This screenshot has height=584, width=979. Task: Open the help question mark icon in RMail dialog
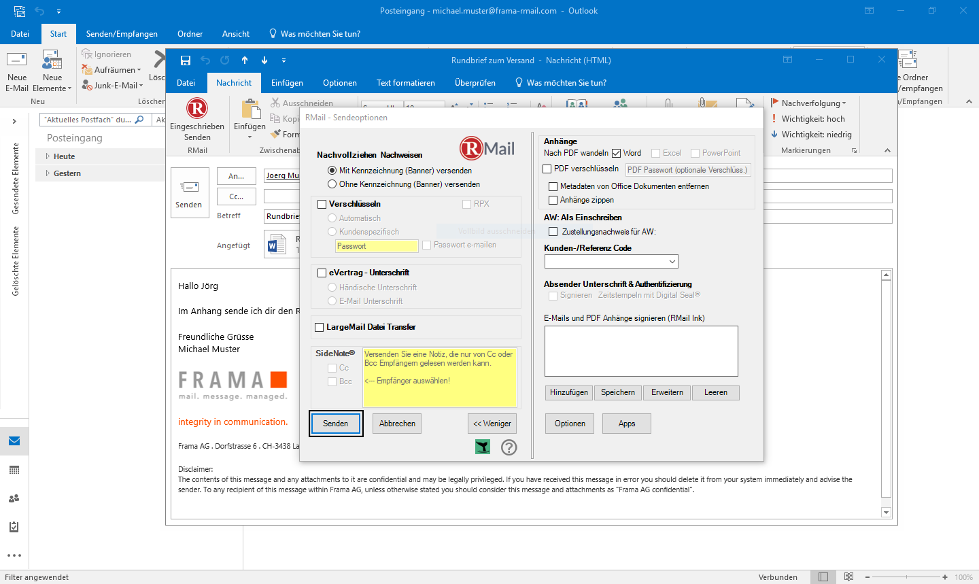point(509,447)
